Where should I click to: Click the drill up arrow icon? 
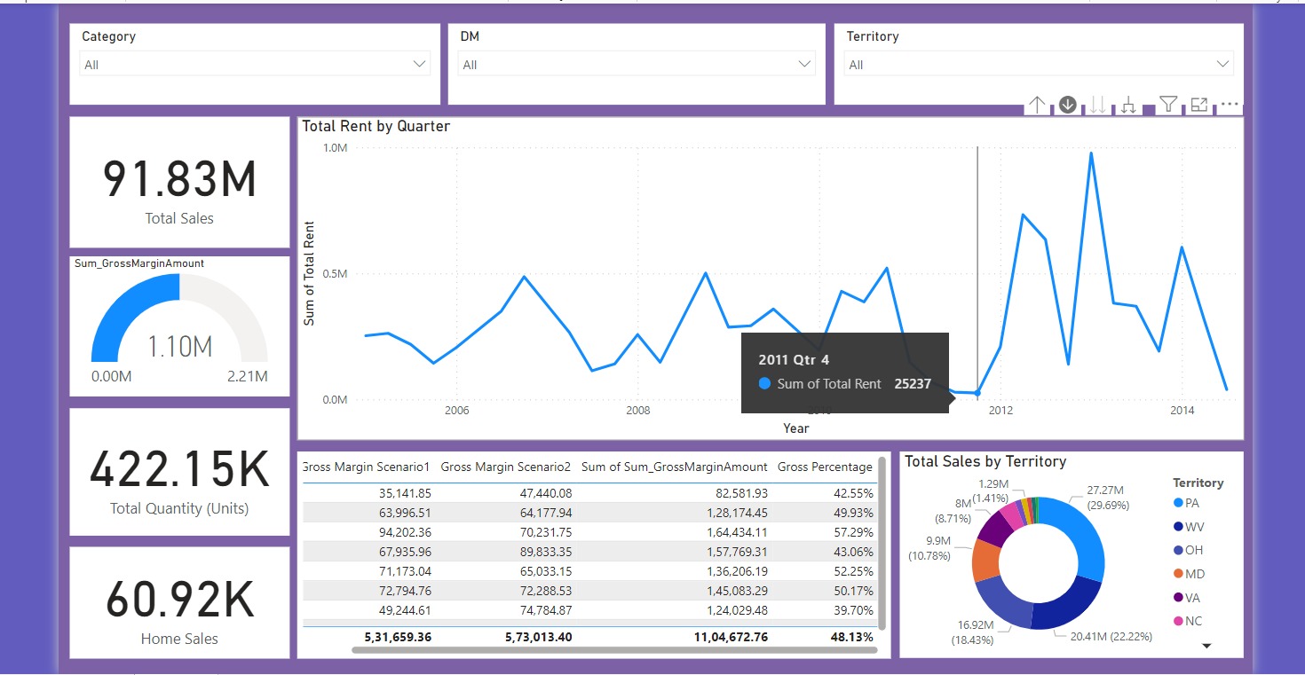(x=1037, y=105)
